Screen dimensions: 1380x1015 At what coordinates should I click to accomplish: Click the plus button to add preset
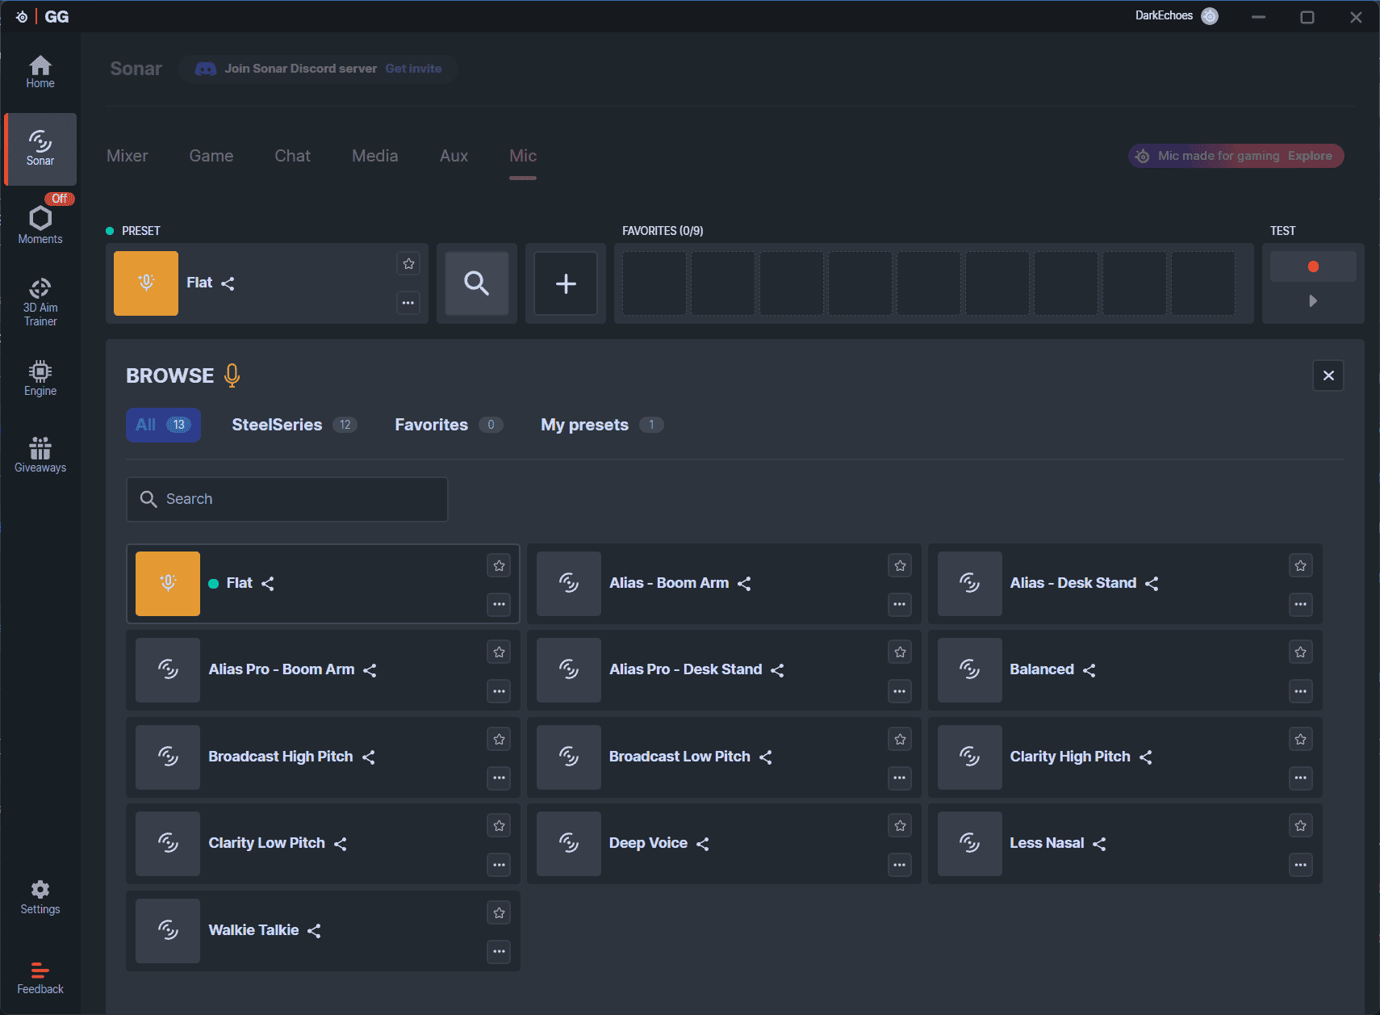pos(566,283)
